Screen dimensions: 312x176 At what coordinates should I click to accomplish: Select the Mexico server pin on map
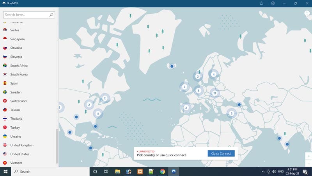(x=70, y=132)
